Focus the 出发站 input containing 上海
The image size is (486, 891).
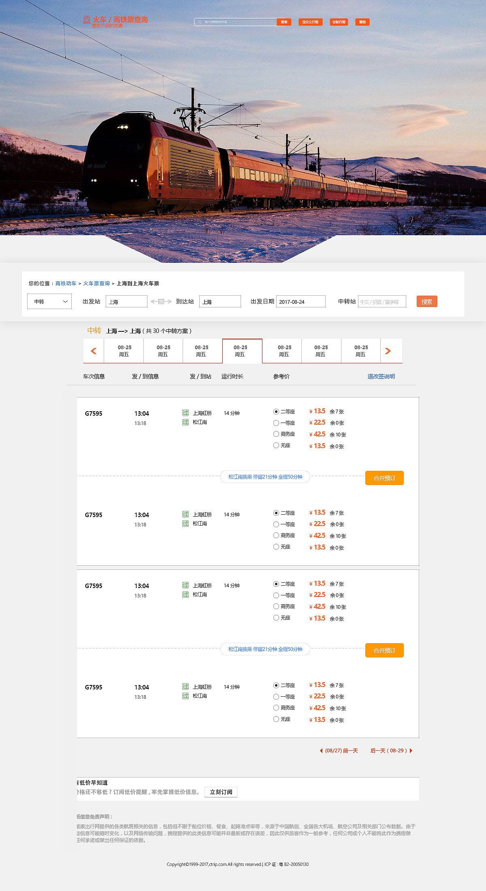coord(126,301)
